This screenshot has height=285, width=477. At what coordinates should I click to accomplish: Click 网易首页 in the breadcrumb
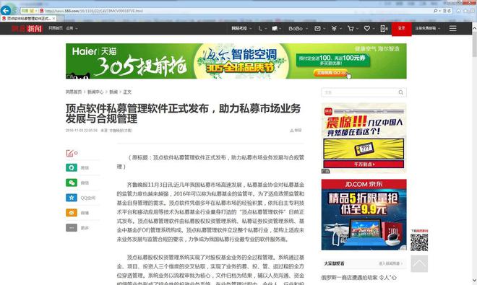(x=74, y=92)
